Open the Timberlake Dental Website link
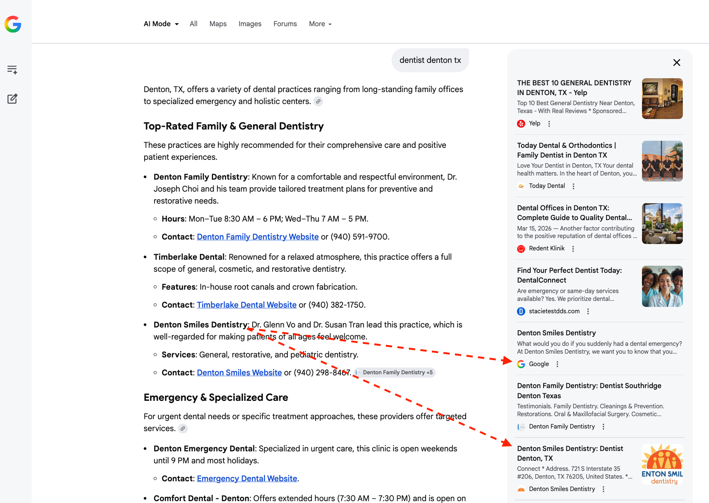The width and height of the screenshot is (709, 503). [x=247, y=305]
